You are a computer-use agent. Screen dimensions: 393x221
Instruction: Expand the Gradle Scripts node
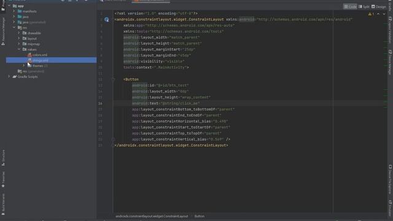click(x=9, y=77)
